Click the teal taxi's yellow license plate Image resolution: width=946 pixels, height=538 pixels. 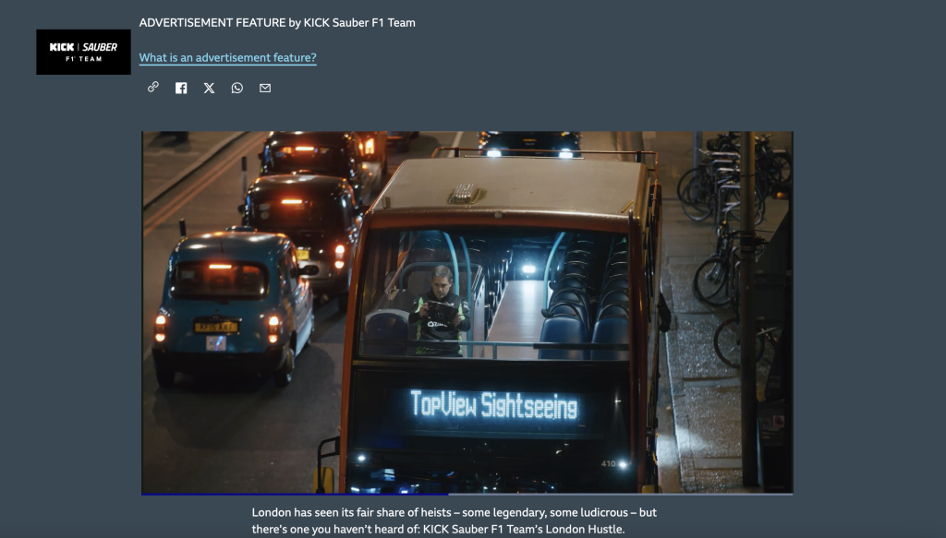[x=215, y=327]
